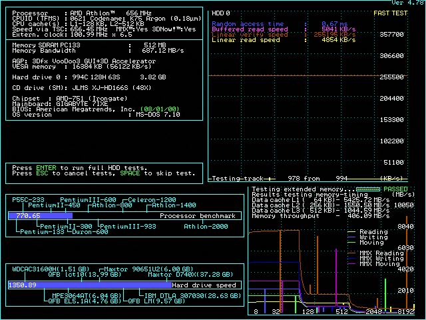Click the Celeron-1200 reference label
Image resolution: width=426 pixels, height=320 pixels.
[152, 200]
